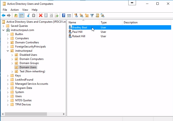
Task: Expand the Computers container
Action: pos(8,39)
